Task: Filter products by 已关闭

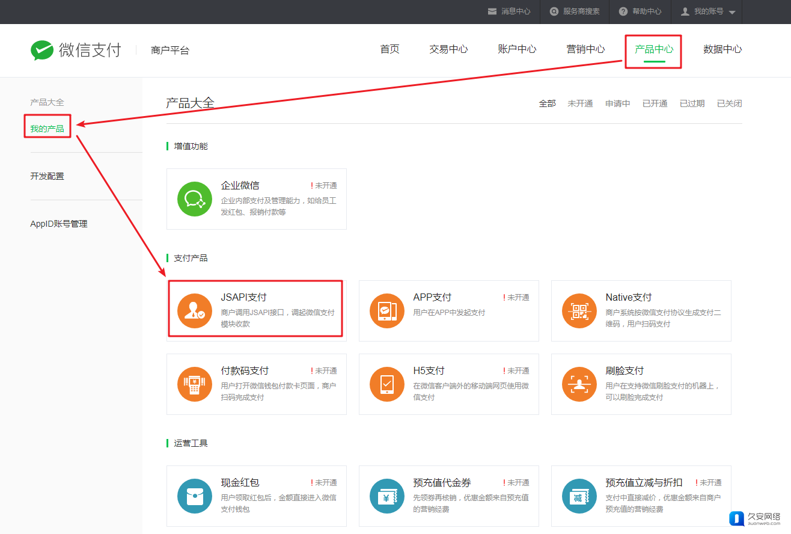Action: (x=730, y=103)
